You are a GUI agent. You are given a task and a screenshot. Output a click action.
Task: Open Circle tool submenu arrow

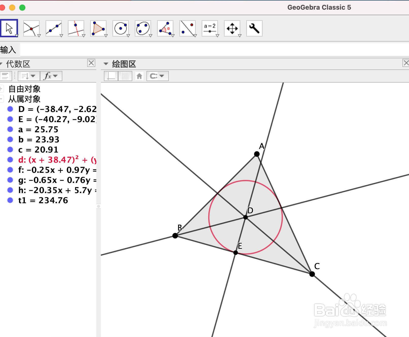click(x=128, y=36)
